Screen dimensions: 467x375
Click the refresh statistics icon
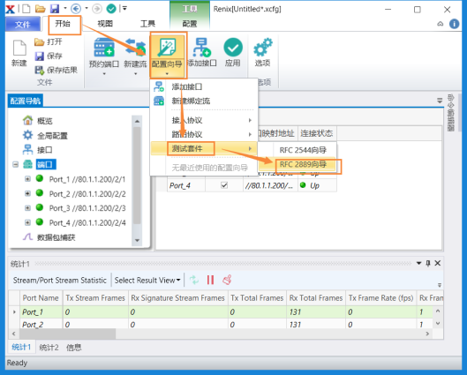tap(194, 280)
